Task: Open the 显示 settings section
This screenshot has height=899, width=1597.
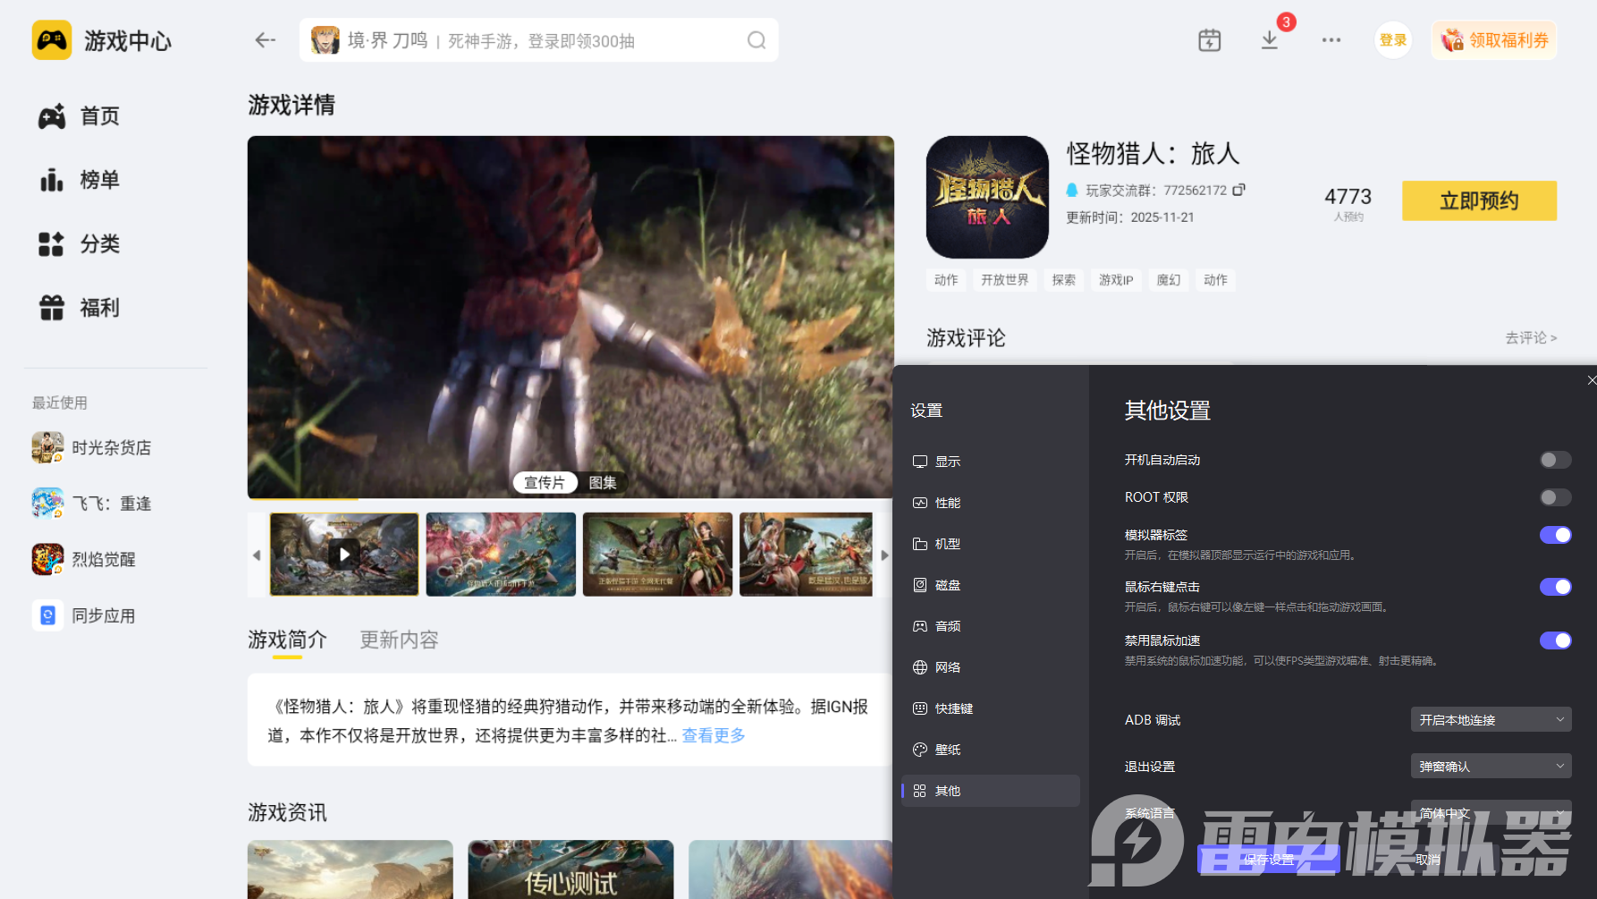Action: coord(948,462)
